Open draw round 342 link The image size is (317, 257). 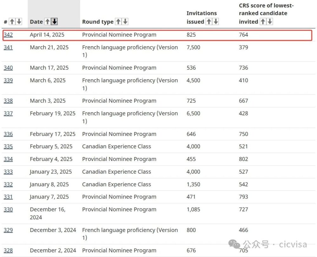tap(8, 35)
